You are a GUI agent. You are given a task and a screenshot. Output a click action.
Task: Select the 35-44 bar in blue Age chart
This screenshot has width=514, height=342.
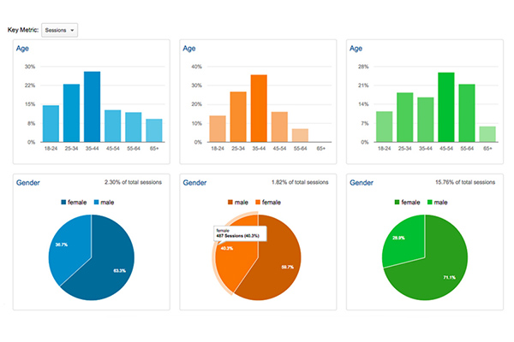[x=92, y=107]
